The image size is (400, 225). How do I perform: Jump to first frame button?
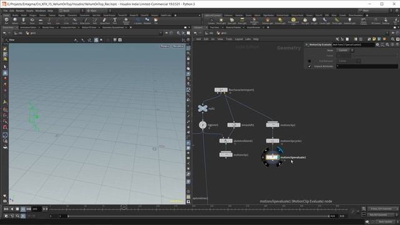click(6, 209)
